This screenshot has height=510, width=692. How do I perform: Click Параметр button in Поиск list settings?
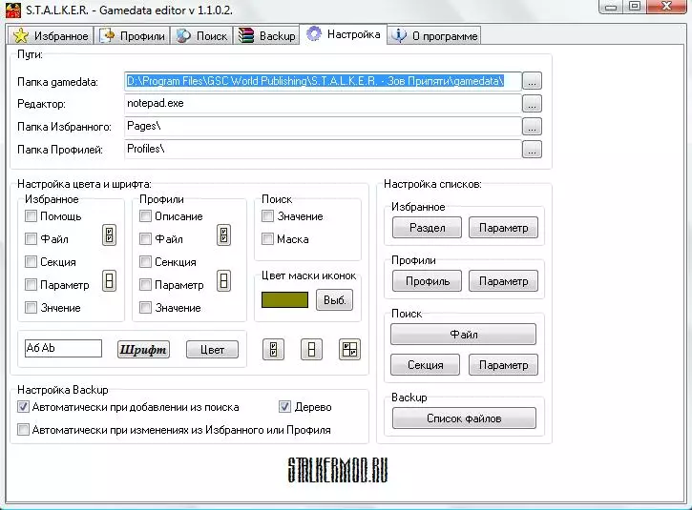pyautogui.click(x=504, y=365)
